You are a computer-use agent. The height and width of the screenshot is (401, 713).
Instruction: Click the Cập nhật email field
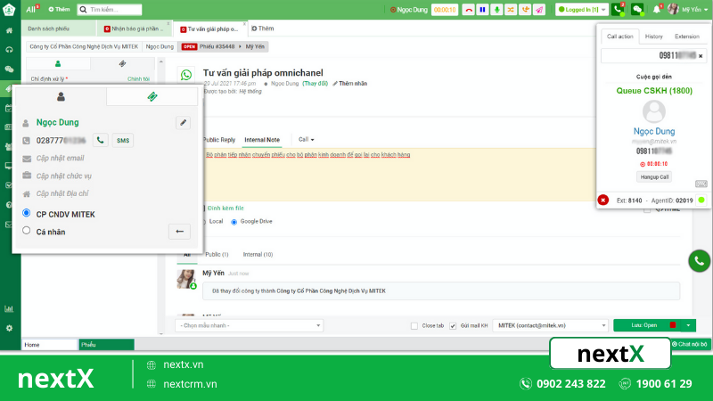[x=60, y=159]
